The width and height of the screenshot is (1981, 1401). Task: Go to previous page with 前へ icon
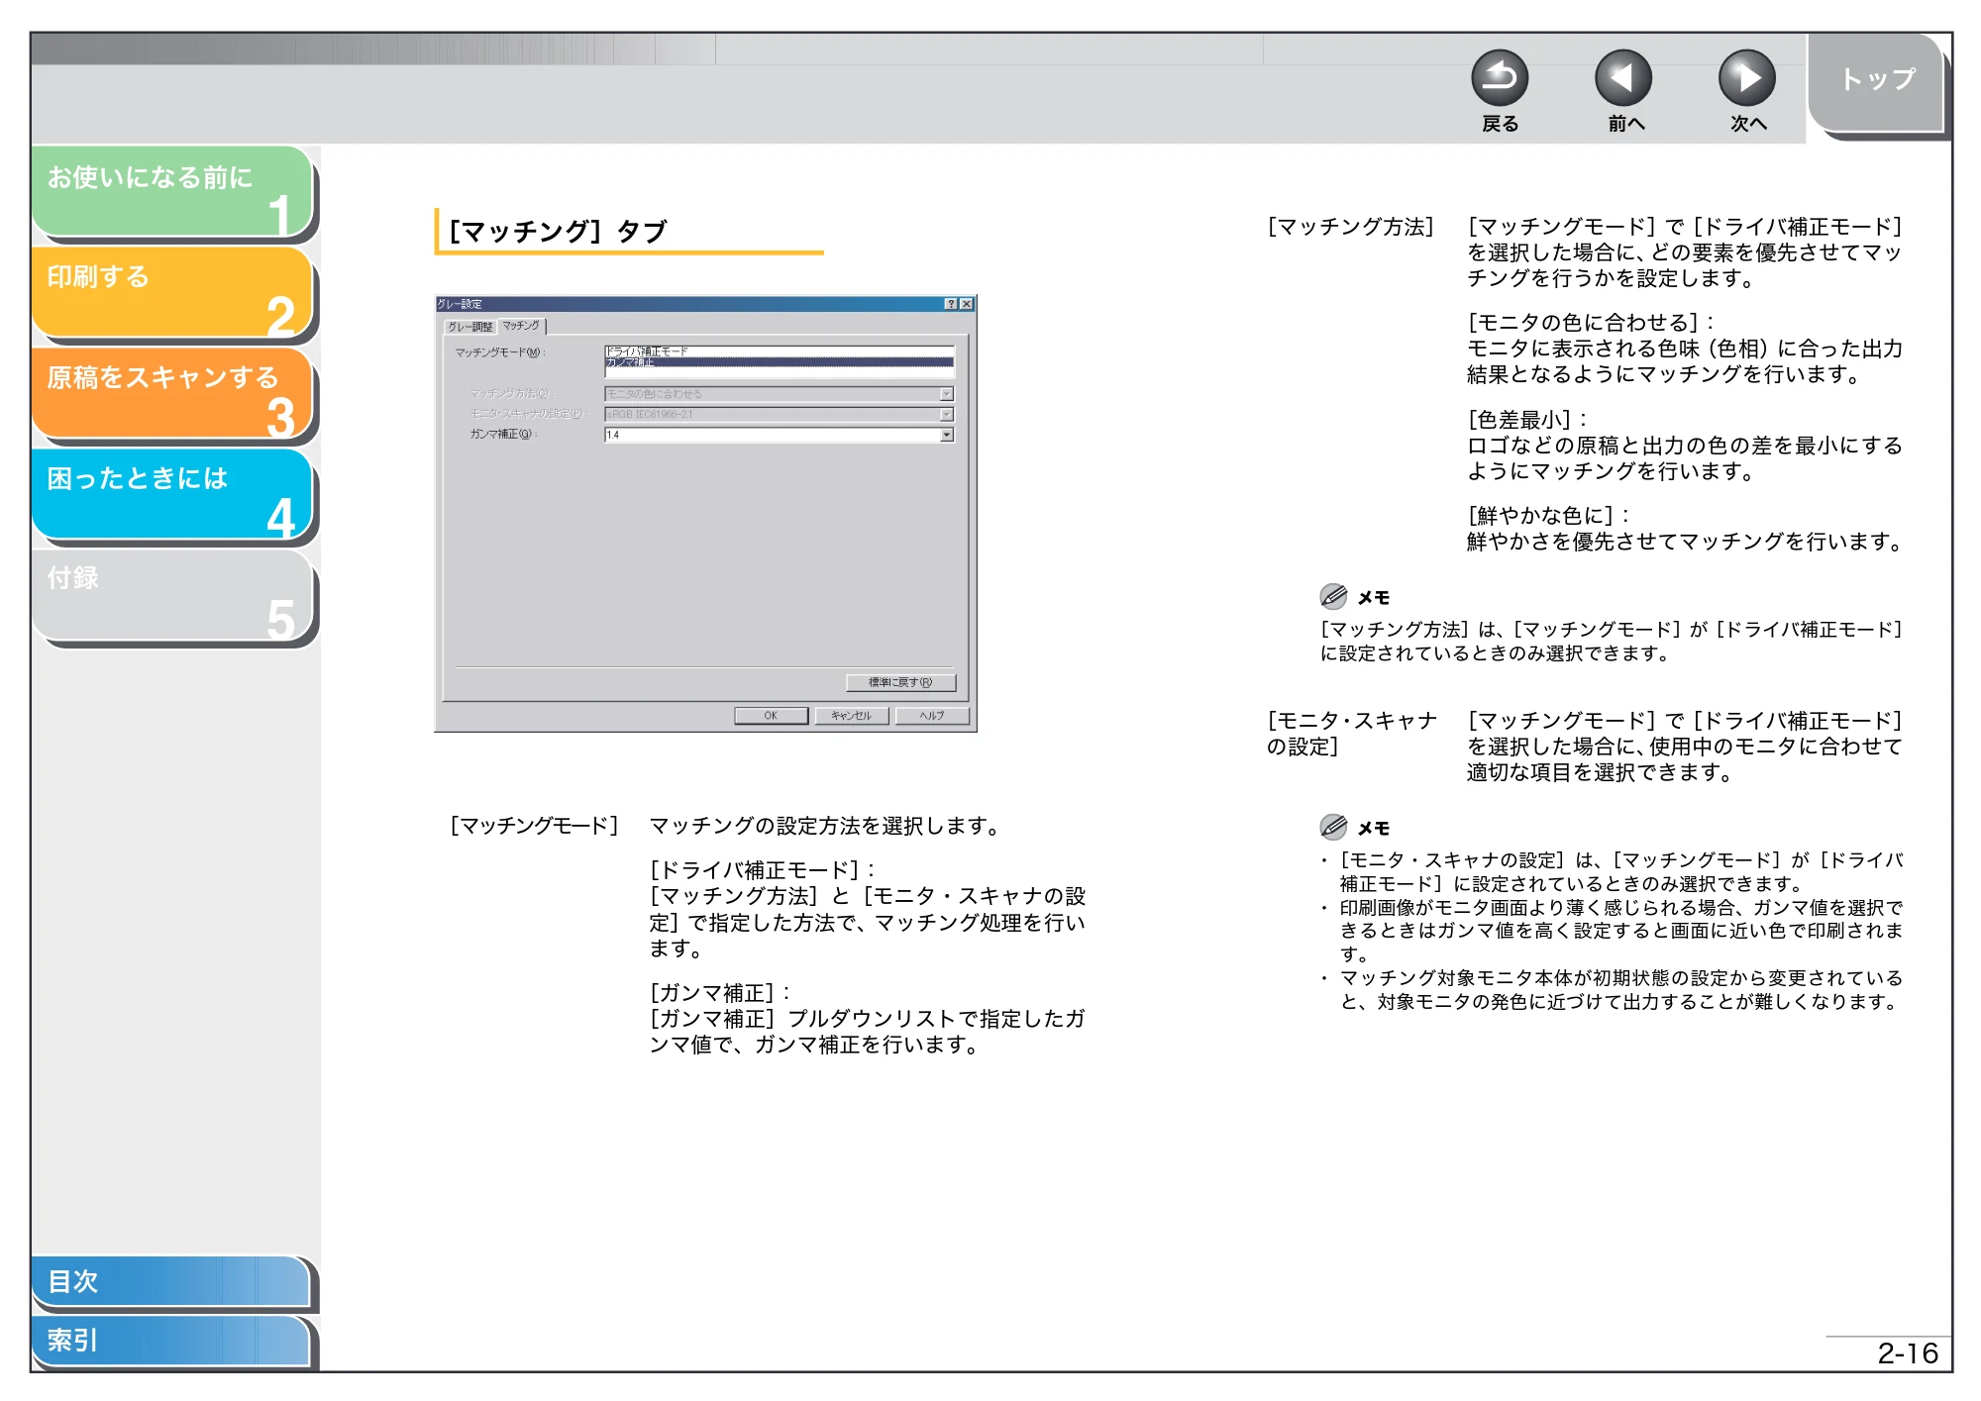(1623, 78)
